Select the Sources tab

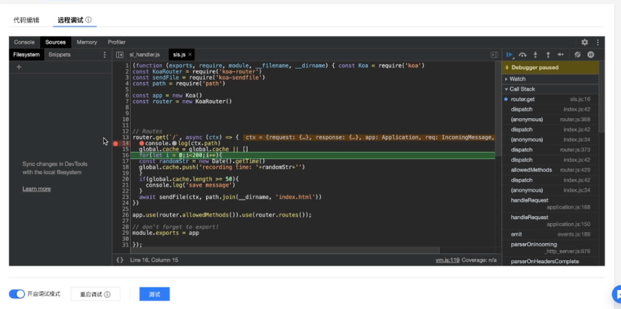56,42
